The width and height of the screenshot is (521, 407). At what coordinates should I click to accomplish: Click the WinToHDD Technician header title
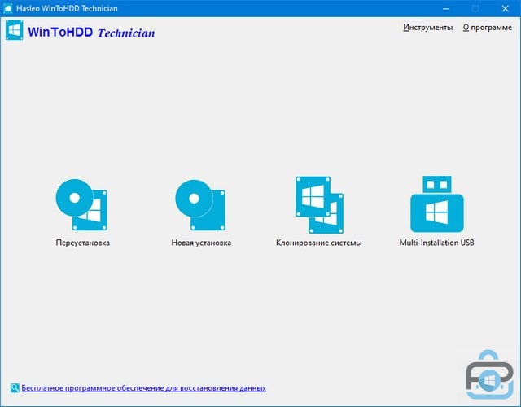(x=91, y=33)
